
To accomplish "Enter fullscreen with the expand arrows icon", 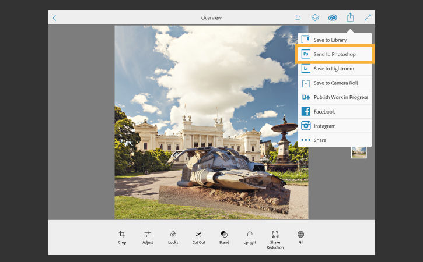I will coord(368,17).
